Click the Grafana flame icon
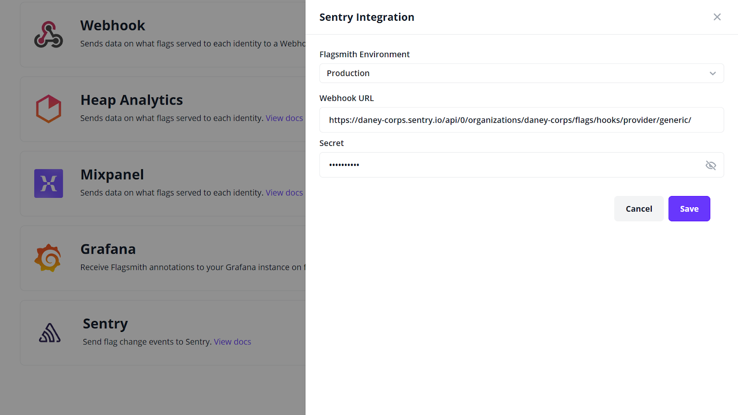 coord(48,258)
